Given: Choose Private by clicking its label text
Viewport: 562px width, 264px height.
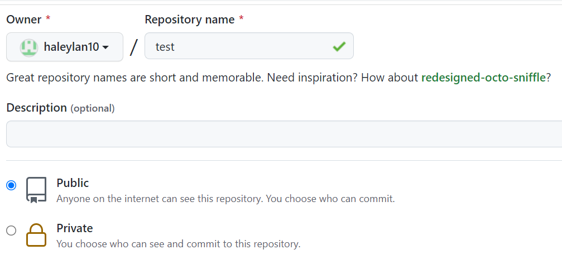Looking at the screenshot, I should 75,228.
